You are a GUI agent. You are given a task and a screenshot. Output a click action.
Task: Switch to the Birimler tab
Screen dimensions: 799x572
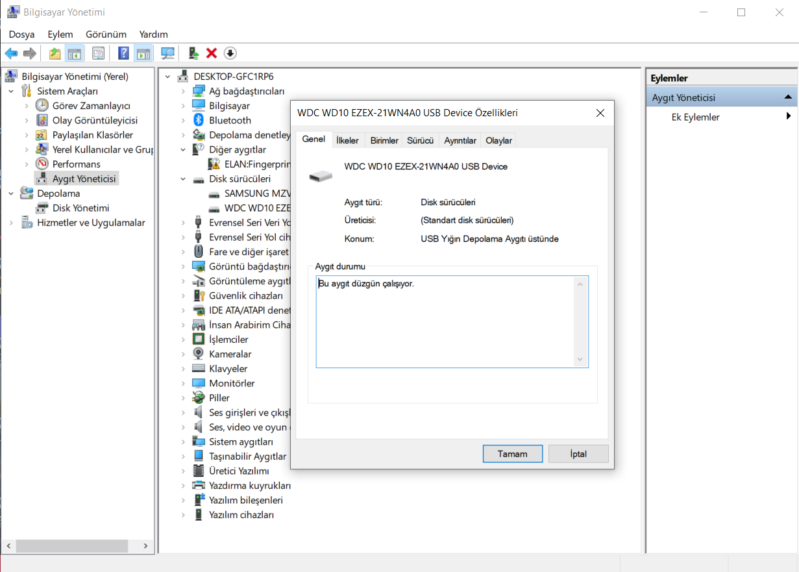pyautogui.click(x=384, y=140)
